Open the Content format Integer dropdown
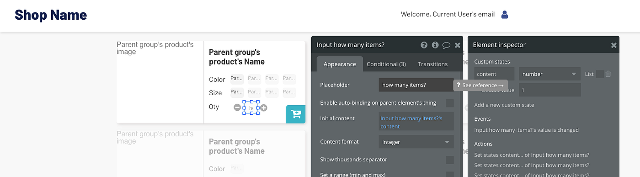This screenshot has height=177, width=640. 416,142
